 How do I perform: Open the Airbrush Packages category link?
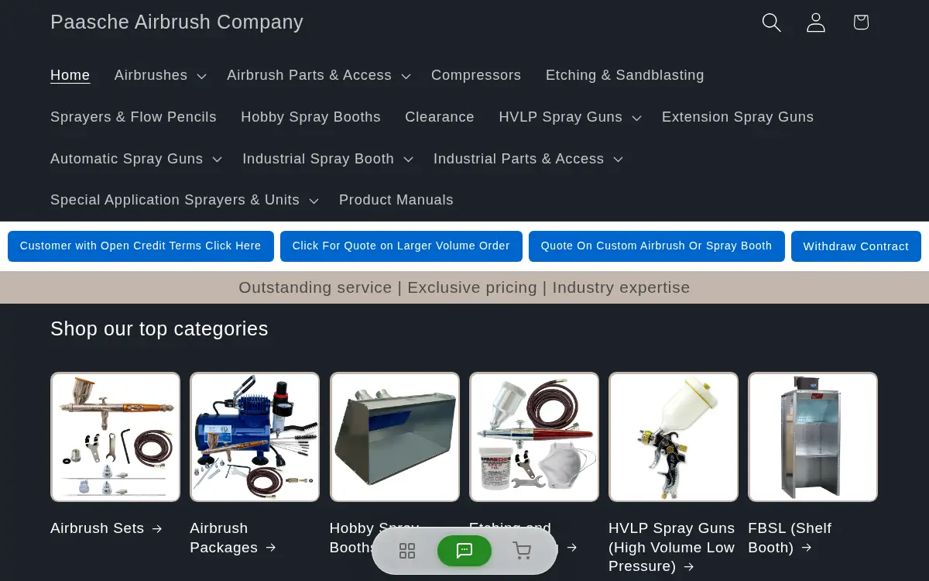click(x=233, y=538)
